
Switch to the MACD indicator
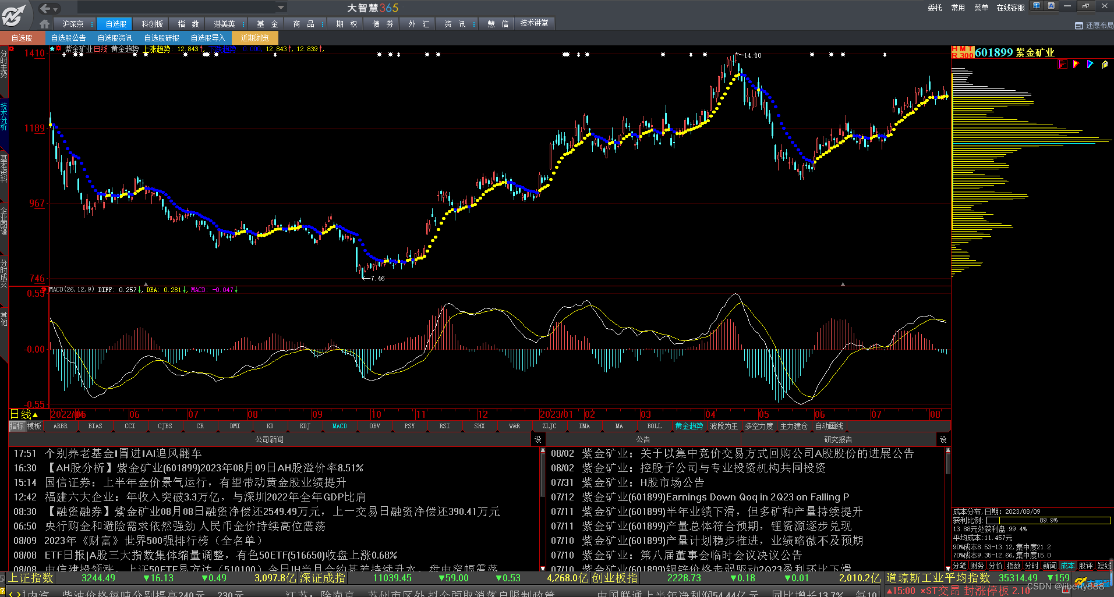[x=339, y=427]
